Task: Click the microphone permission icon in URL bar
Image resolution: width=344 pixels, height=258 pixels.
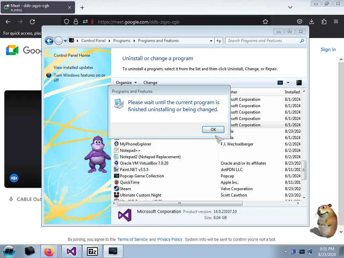Action: click(92, 21)
